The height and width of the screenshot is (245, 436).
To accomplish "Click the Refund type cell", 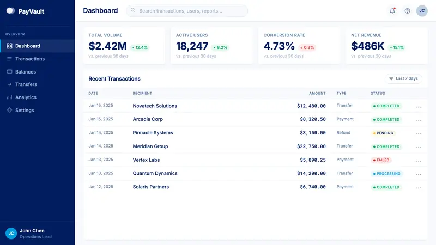I will pos(343,133).
